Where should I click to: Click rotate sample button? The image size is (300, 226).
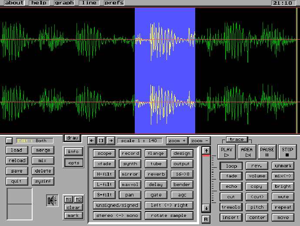pyautogui.click(x=169, y=216)
